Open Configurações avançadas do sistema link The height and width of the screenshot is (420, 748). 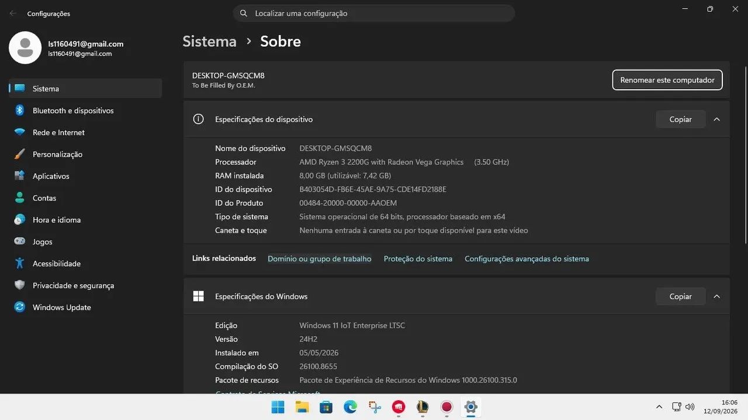click(x=527, y=259)
